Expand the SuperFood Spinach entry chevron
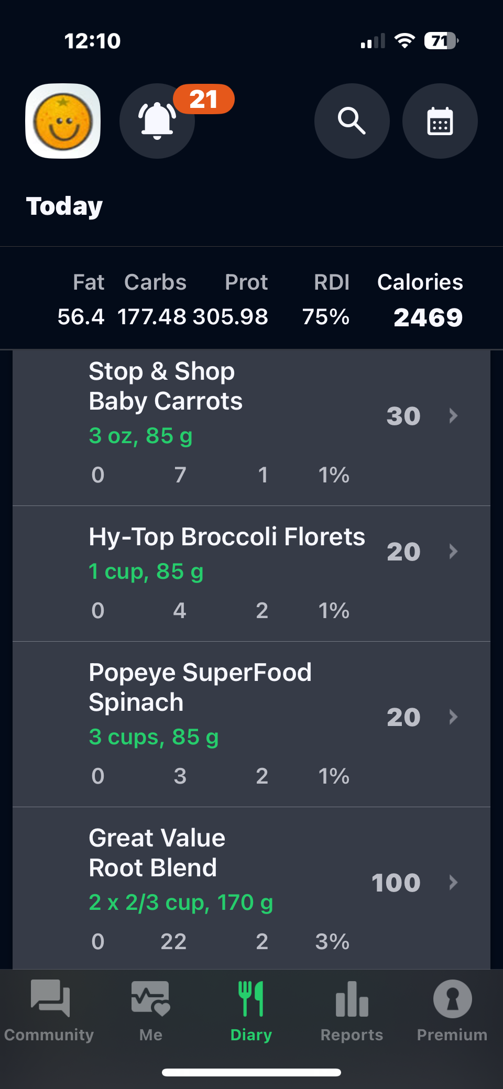503x1089 pixels. click(453, 717)
